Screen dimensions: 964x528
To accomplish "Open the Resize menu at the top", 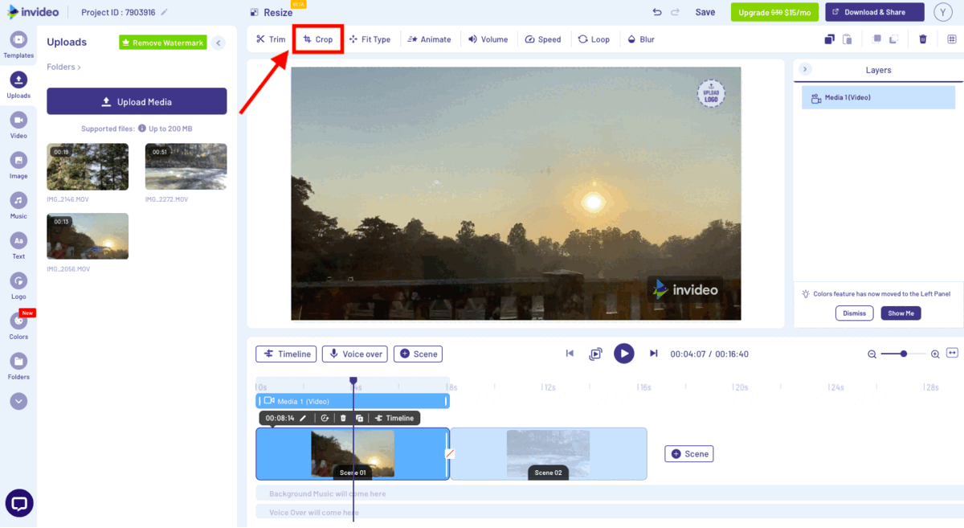I will [276, 13].
